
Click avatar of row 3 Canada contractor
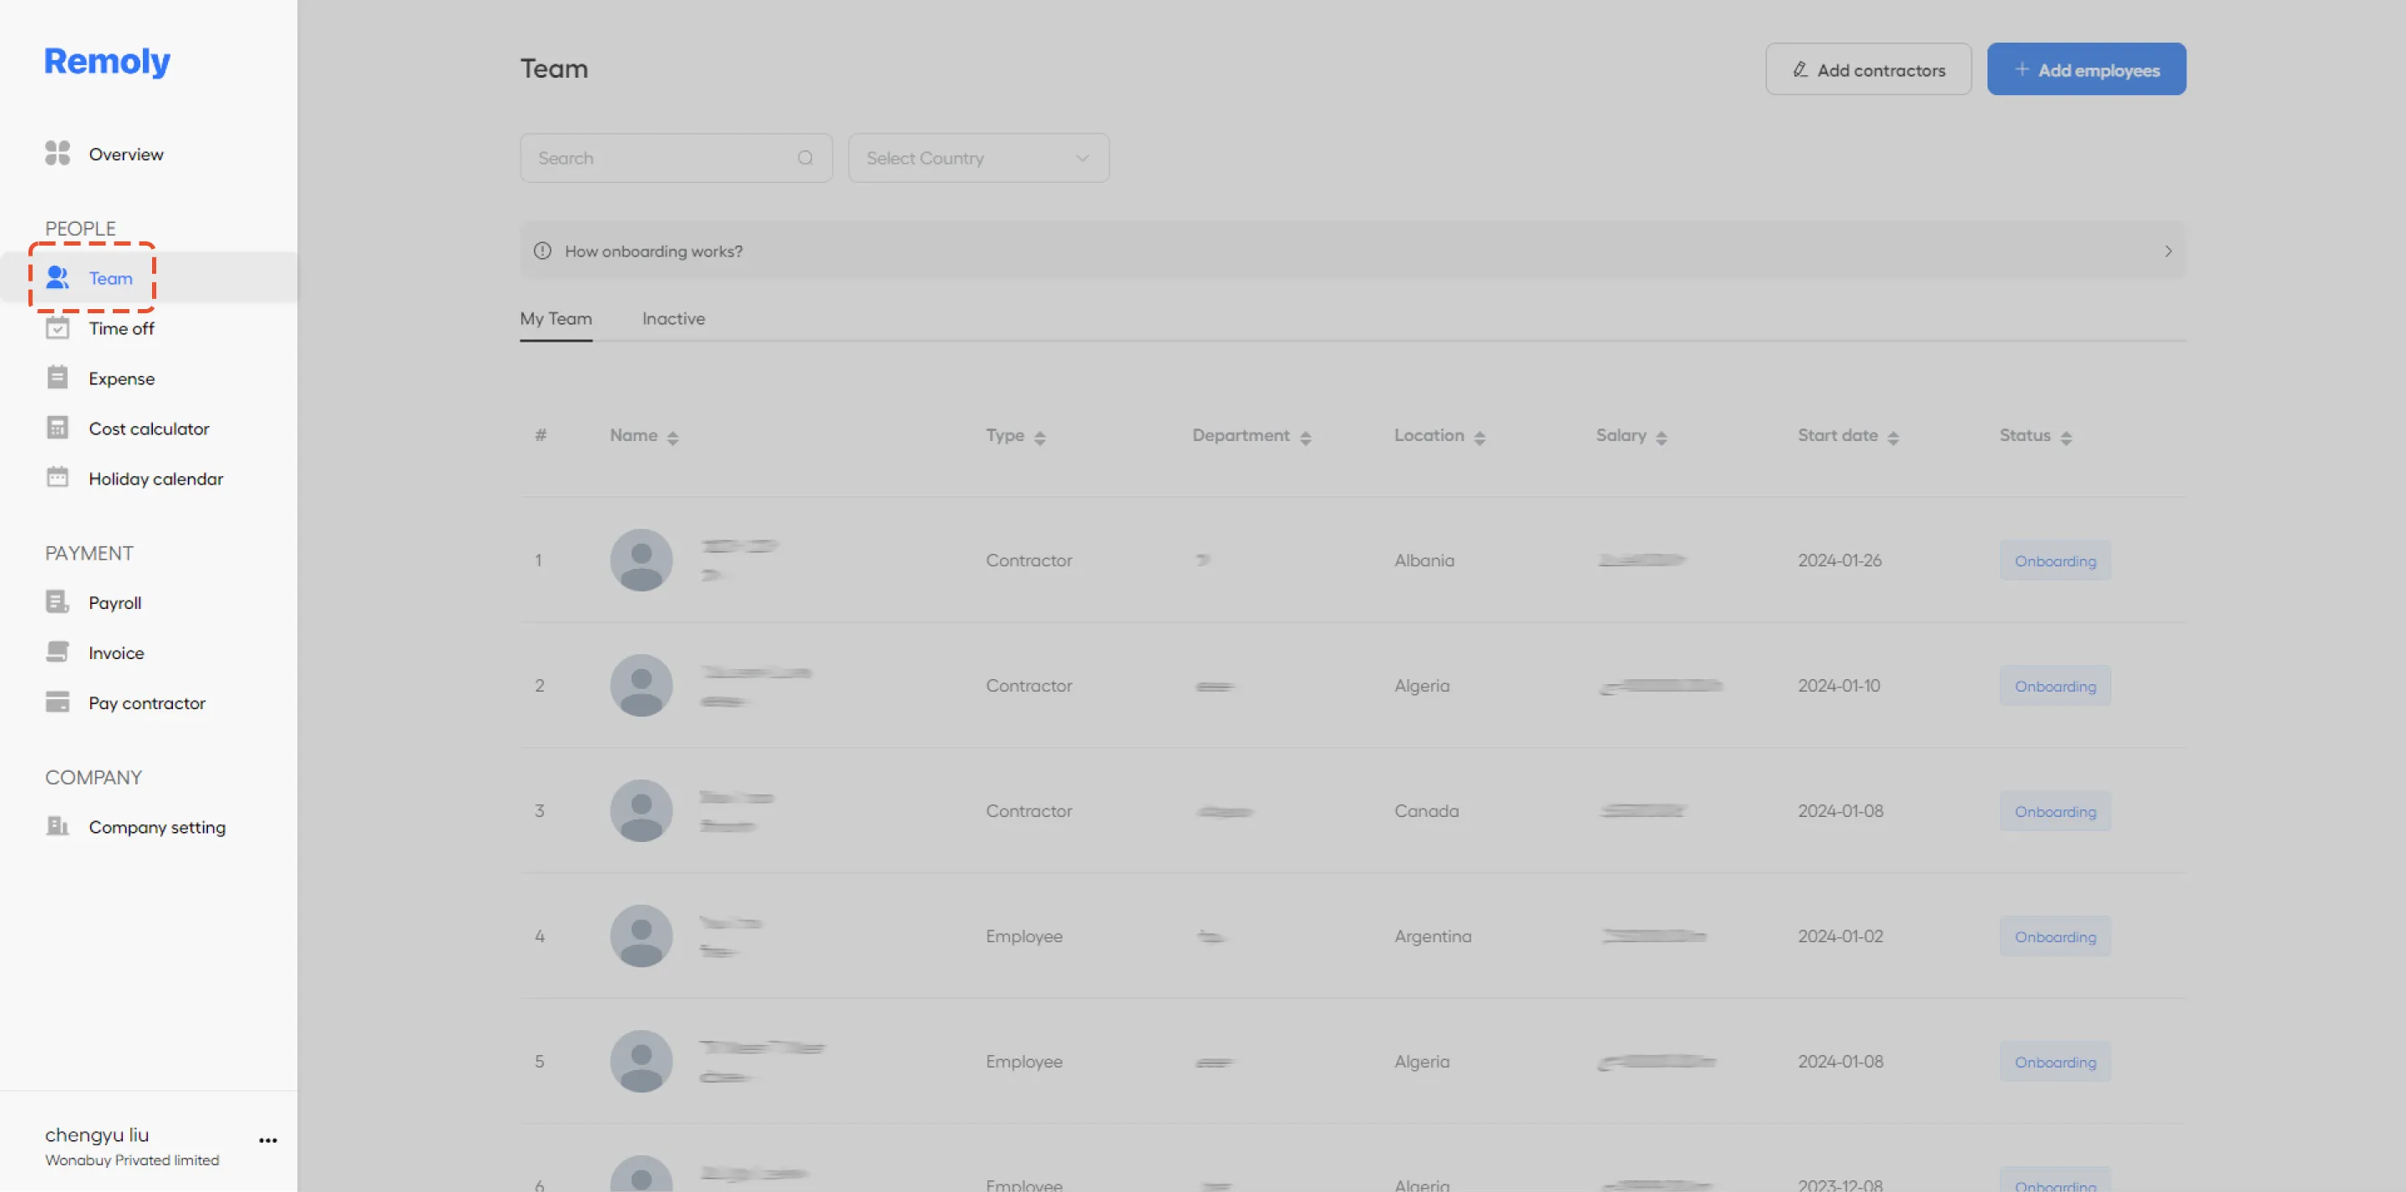click(x=642, y=810)
